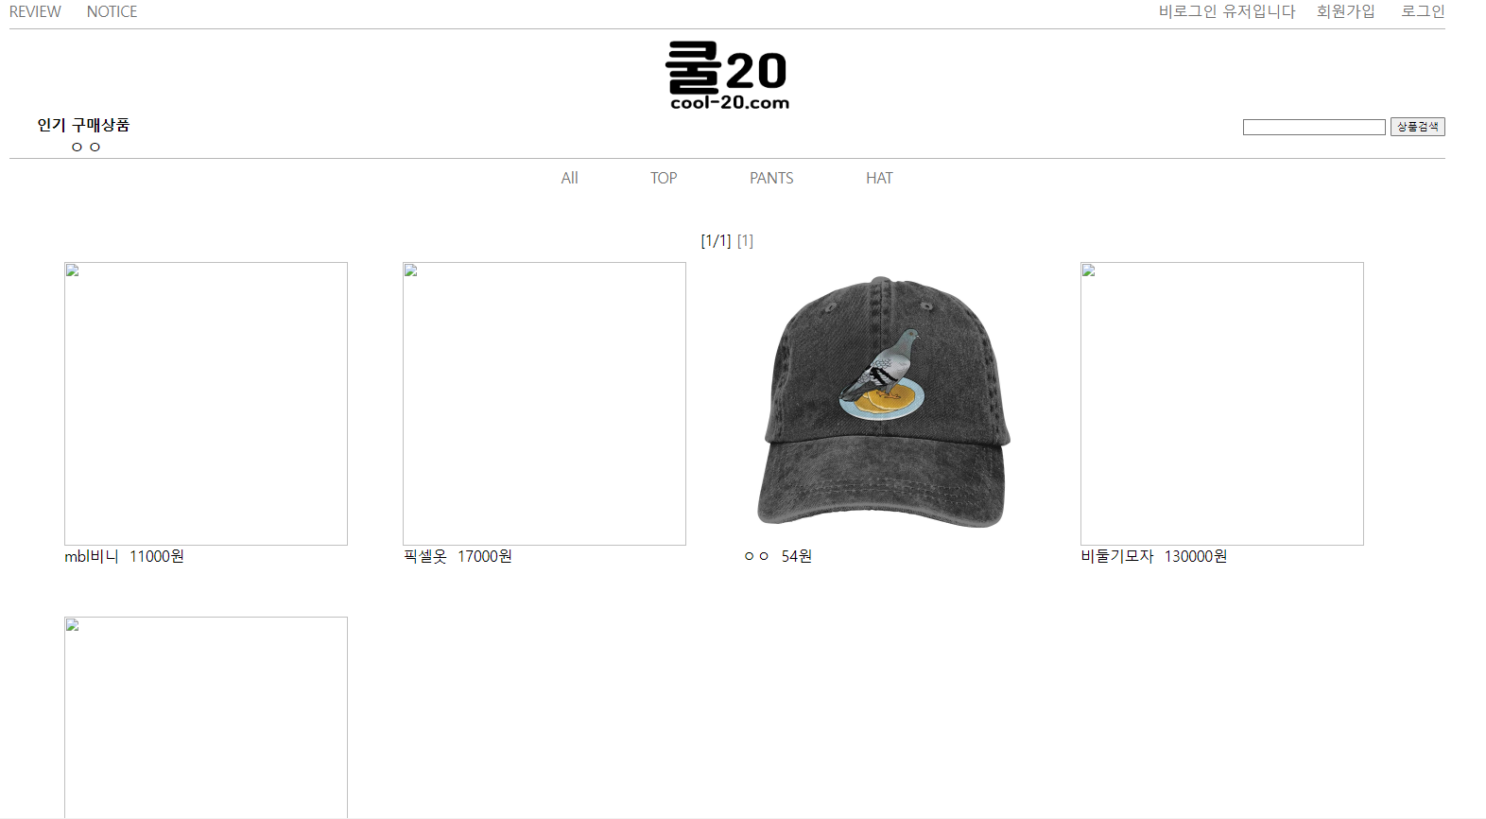The width and height of the screenshot is (1486, 819).
Task: Click the 회원가입 sign-up link
Action: 1345,11
